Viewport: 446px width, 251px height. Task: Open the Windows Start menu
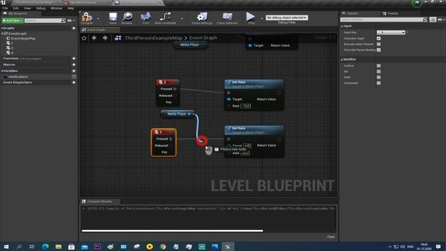pyautogui.click(x=6, y=246)
